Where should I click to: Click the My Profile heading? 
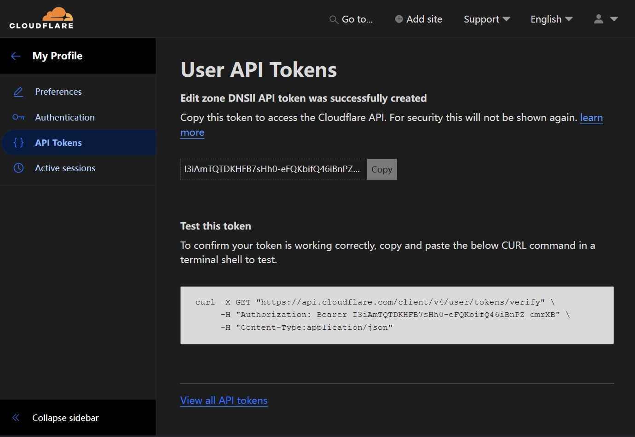click(x=58, y=56)
